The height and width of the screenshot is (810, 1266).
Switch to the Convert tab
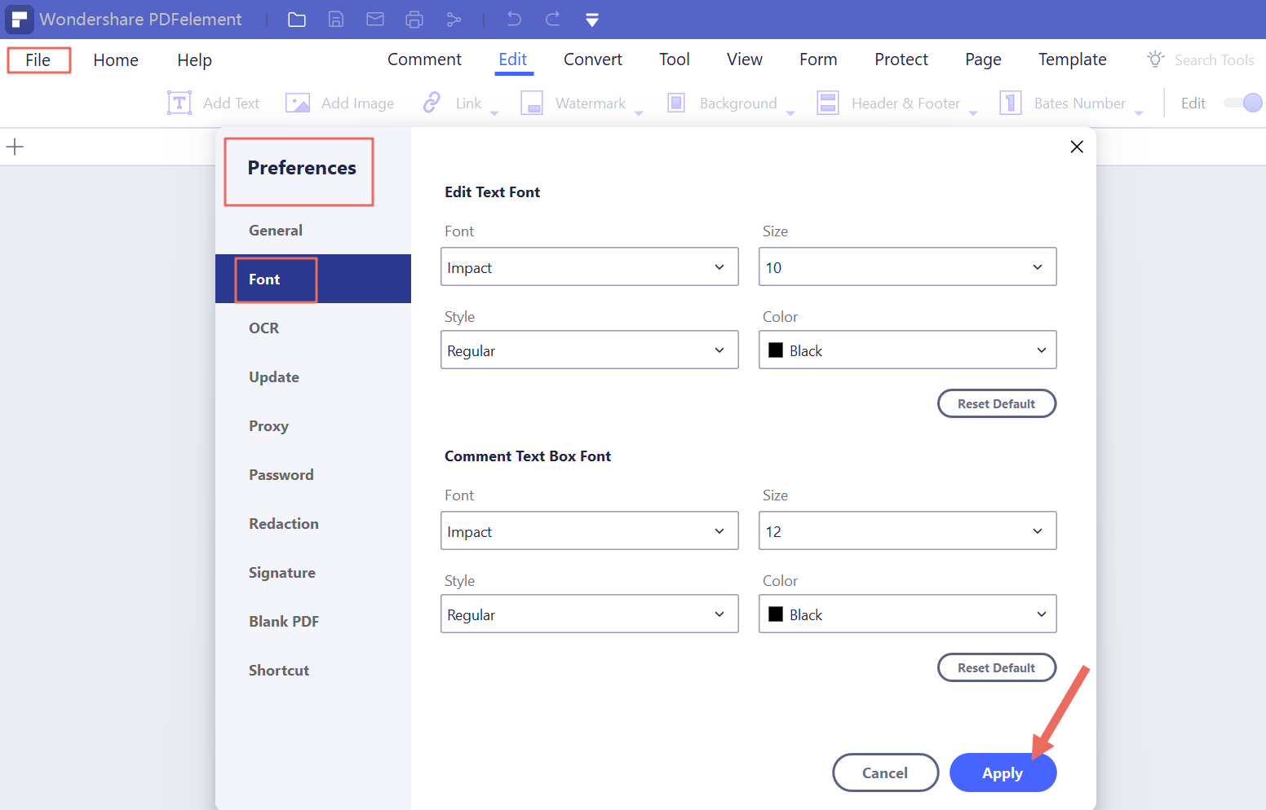coord(593,59)
